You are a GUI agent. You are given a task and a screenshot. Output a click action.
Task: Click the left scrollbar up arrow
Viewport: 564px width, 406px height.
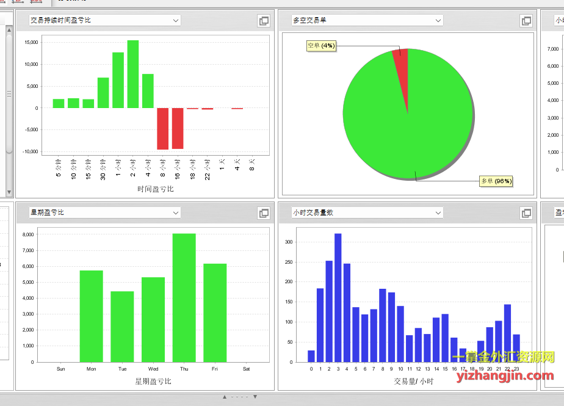tap(9, 30)
